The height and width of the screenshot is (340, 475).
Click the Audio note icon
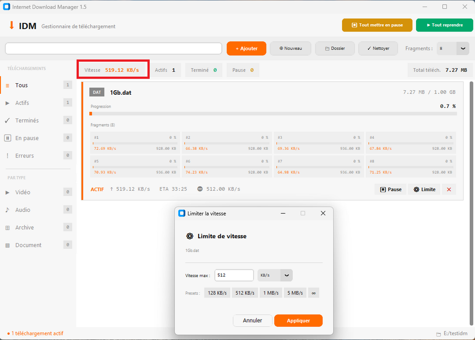click(x=8, y=210)
